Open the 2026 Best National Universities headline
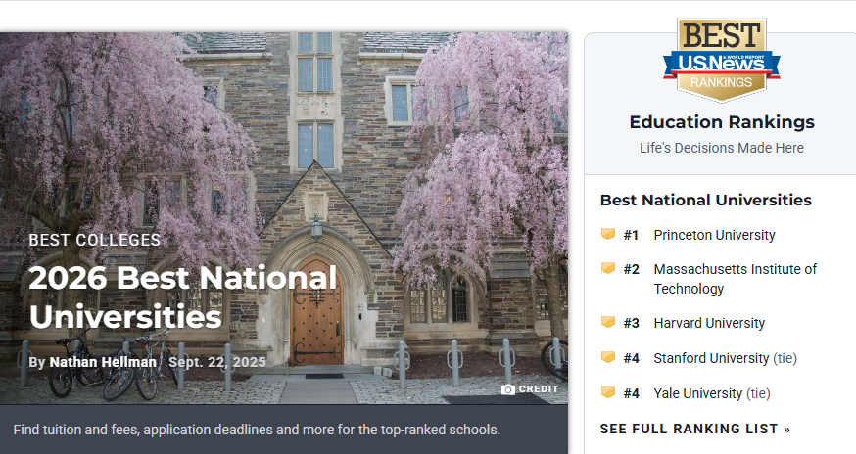 click(x=182, y=296)
